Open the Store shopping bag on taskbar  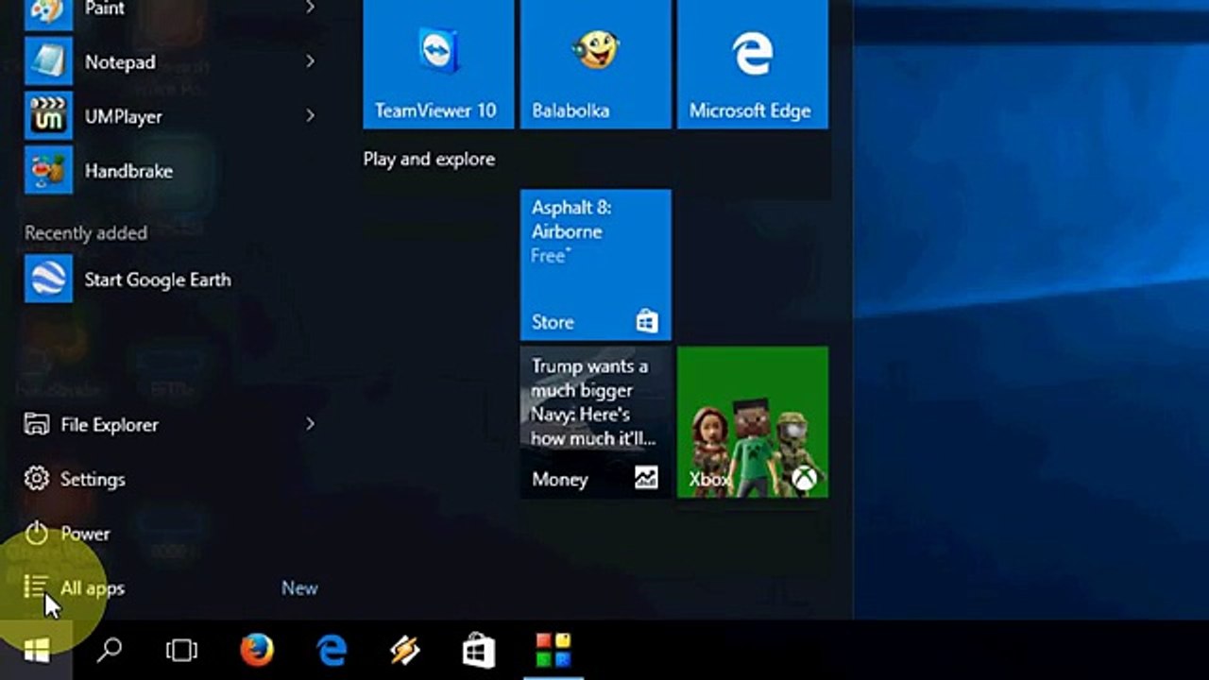[x=479, y=650]
